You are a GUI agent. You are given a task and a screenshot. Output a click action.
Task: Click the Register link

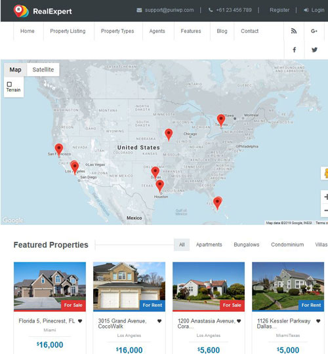(x=279, y=10)
